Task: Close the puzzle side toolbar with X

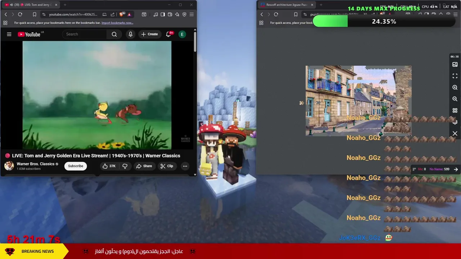Action: [455, 133]
